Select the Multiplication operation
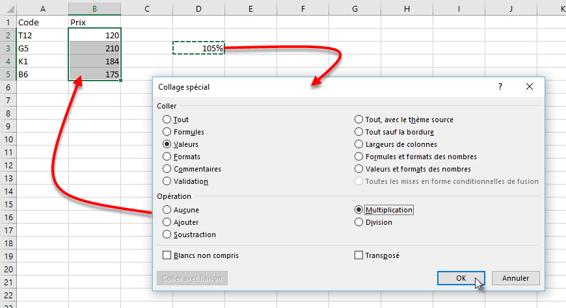 358,210
